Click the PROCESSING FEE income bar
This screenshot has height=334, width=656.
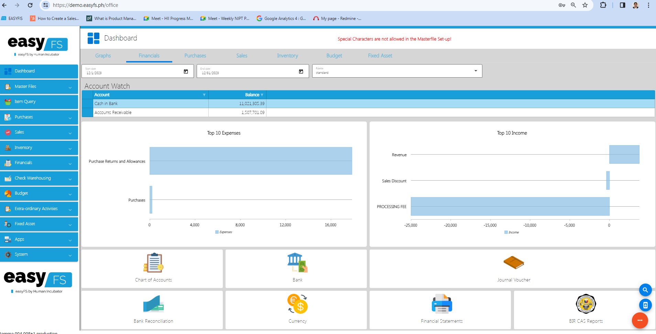point(510,206)
